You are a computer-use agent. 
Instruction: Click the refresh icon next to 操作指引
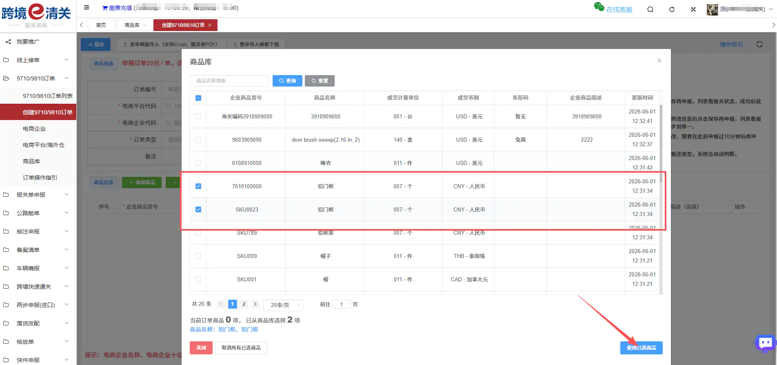coord(759,44)
